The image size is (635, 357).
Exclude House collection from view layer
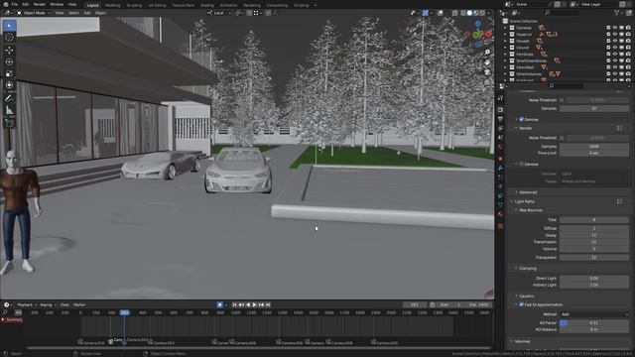608,41
